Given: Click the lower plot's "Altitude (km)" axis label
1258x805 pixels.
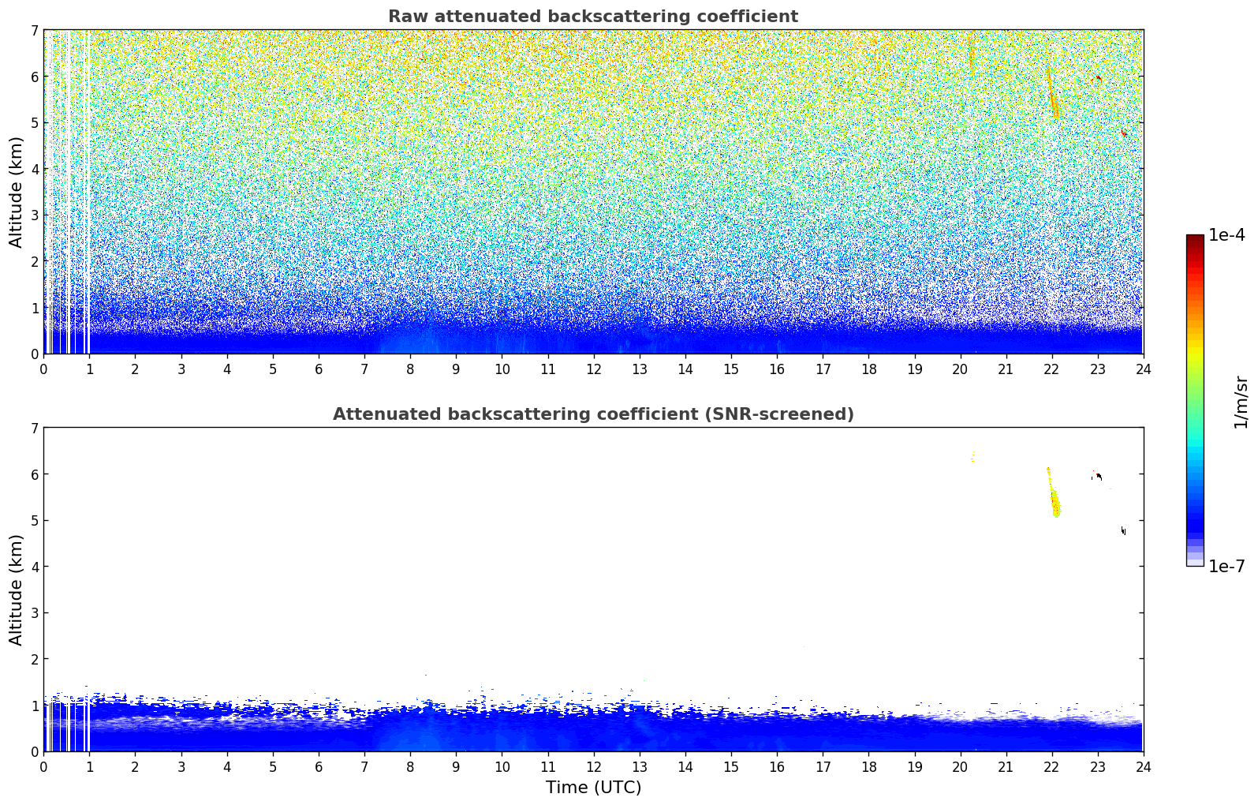Looking at the screenshot, I should coord(16,590).
